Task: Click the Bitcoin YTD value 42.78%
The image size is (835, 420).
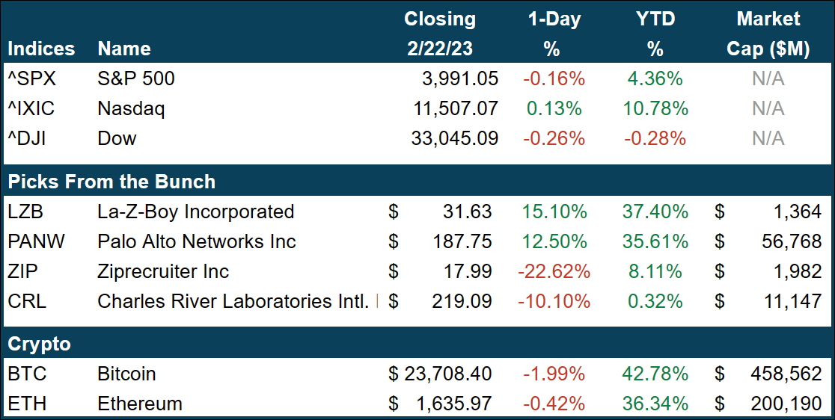Action: tap(655, 374)
